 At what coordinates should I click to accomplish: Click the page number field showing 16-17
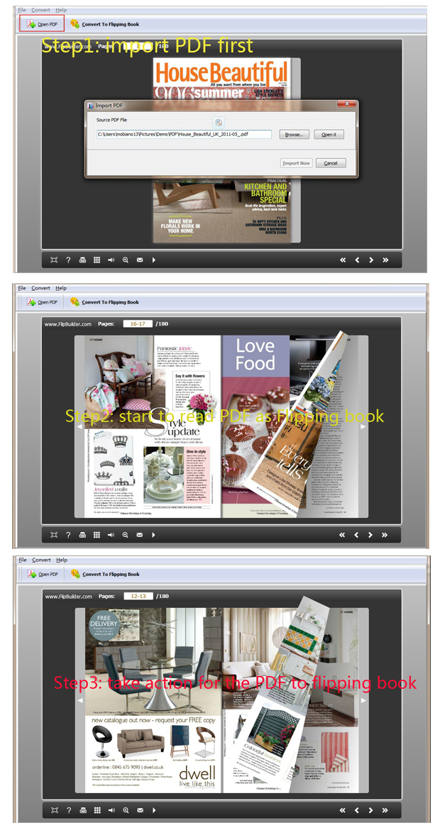click(x=138, y=324)
